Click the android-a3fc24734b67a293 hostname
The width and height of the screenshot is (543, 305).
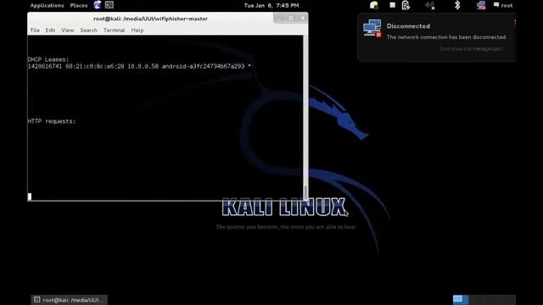[203, 66]
